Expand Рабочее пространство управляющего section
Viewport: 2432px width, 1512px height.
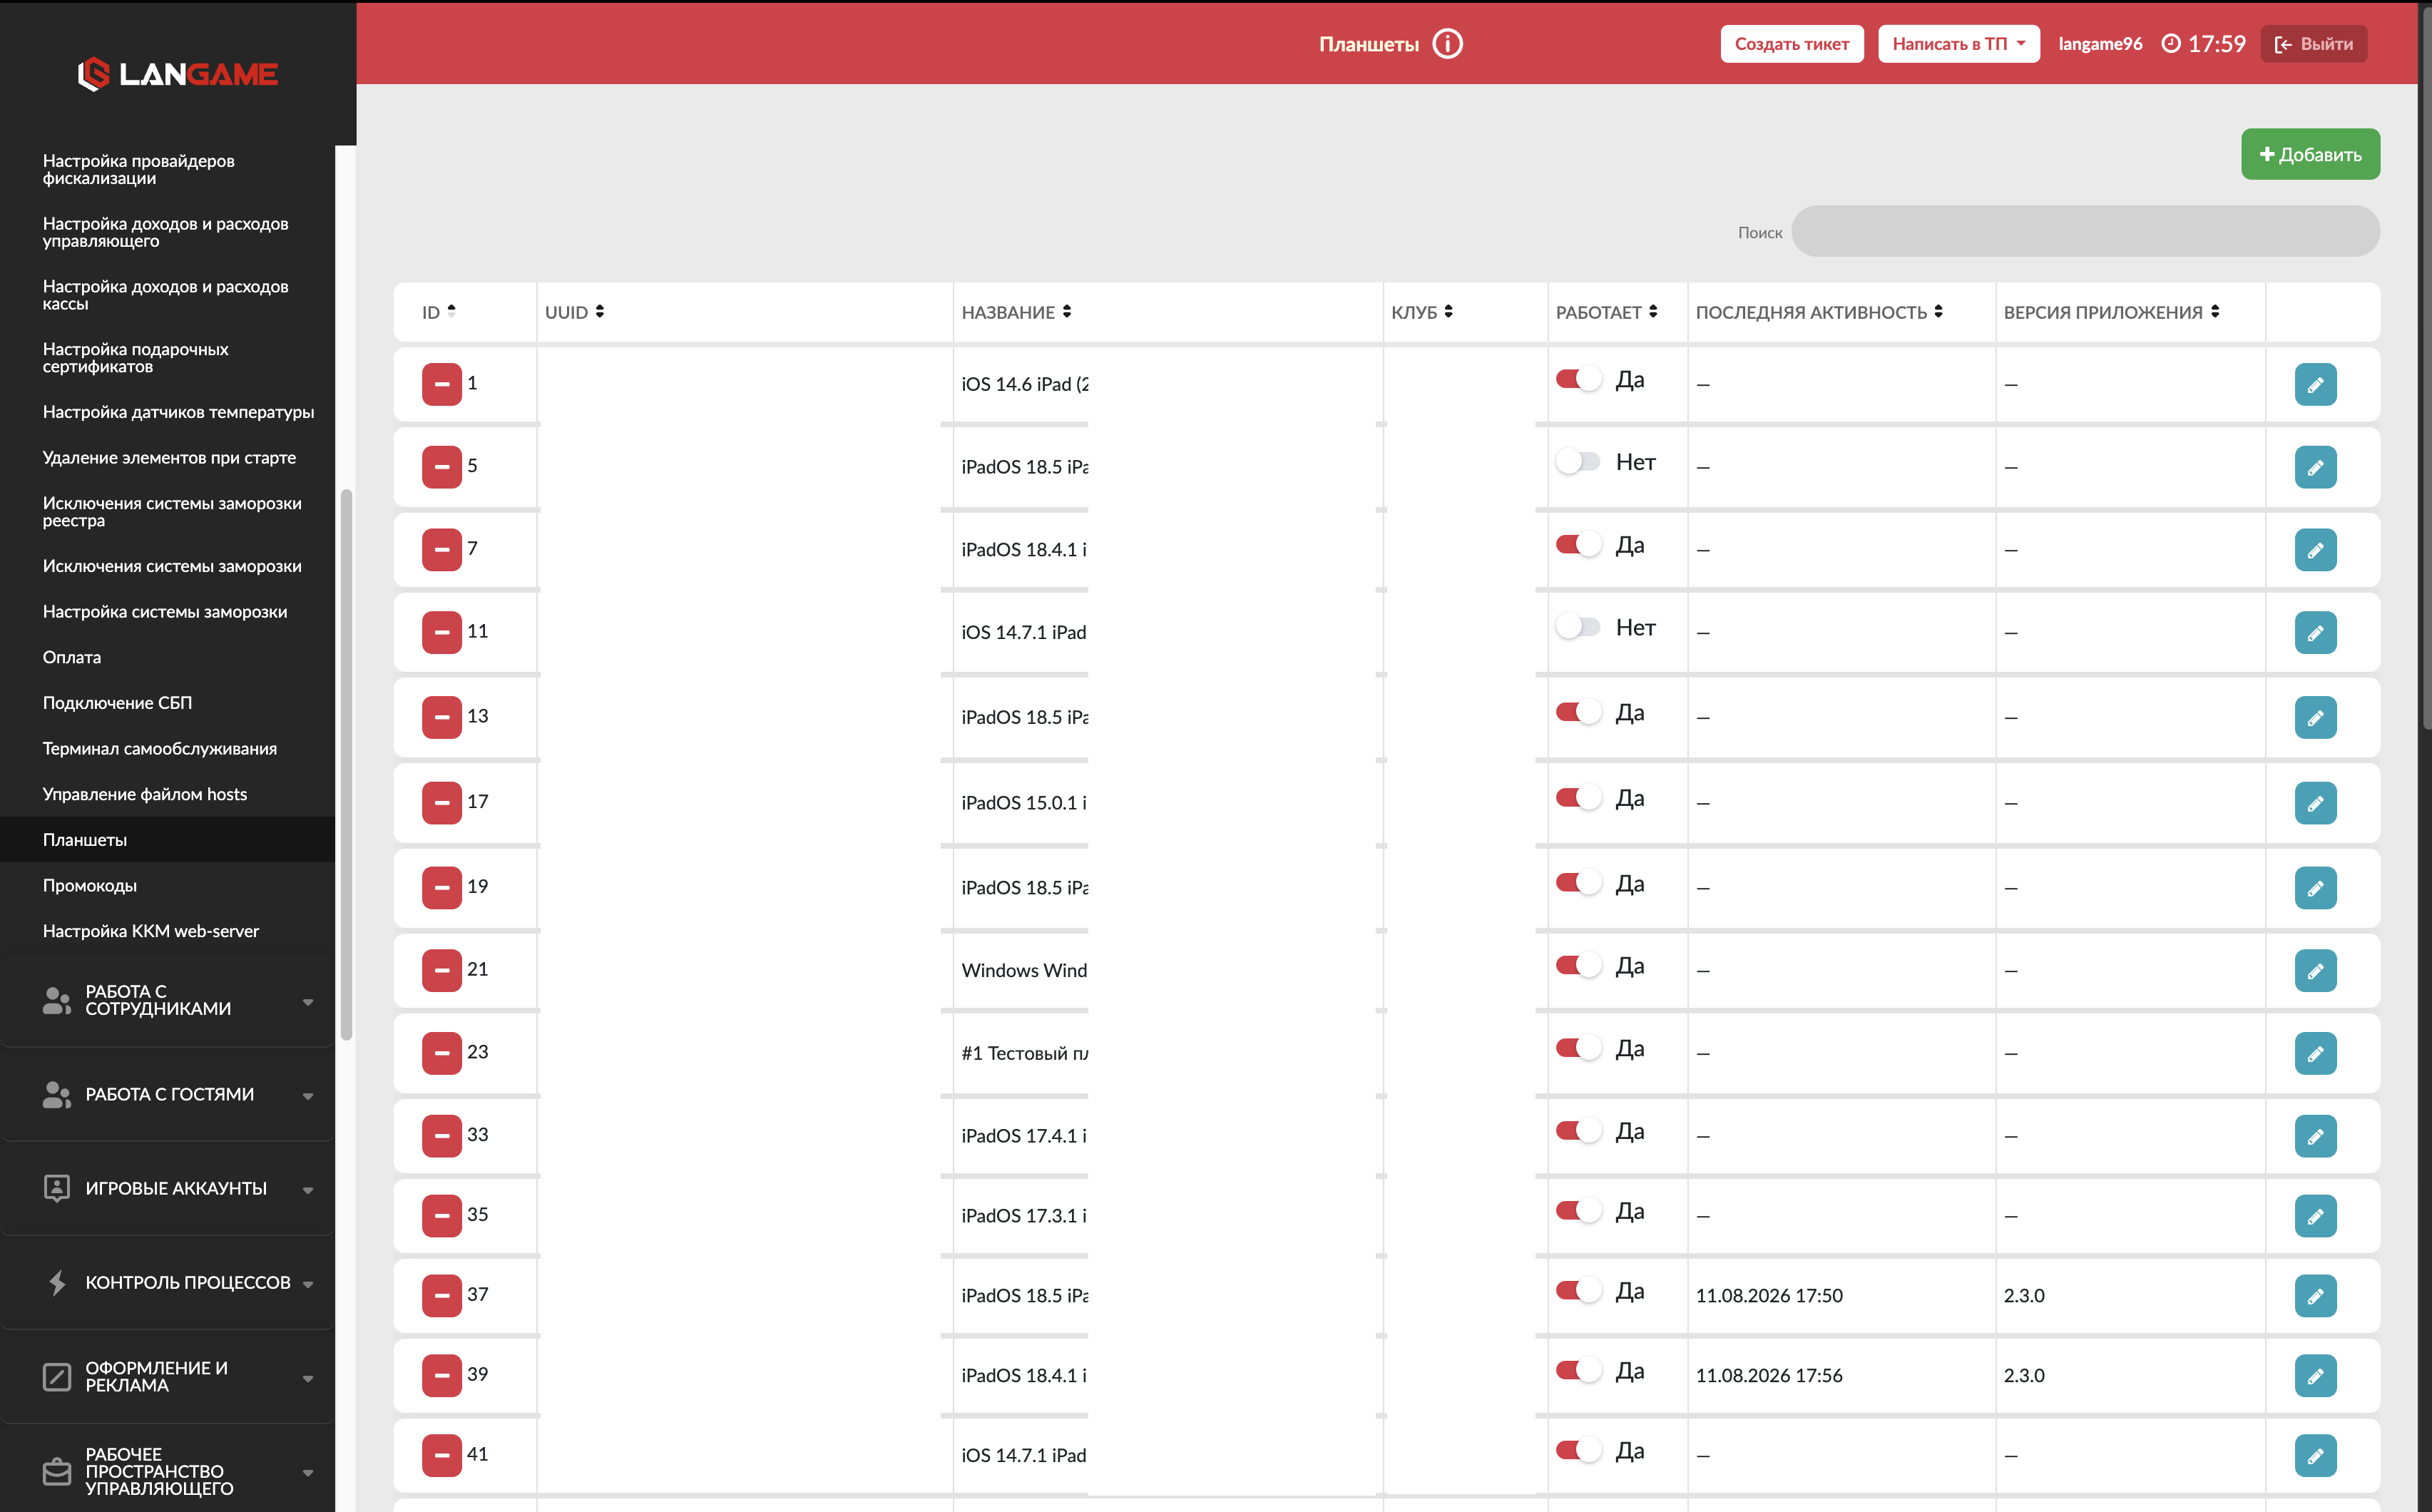(x=168, y=1471)
